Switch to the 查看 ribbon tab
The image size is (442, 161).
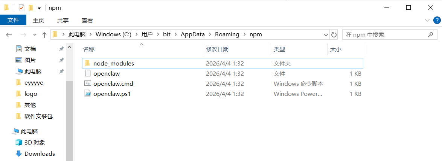[87, 20]
